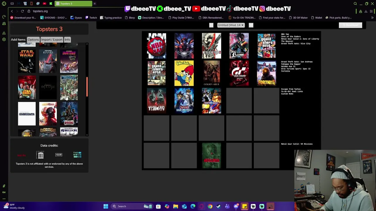Screen dimensions: 376x211
Task: Open the 3D Gif Maker bookmark
Action: tap(298, 18)
